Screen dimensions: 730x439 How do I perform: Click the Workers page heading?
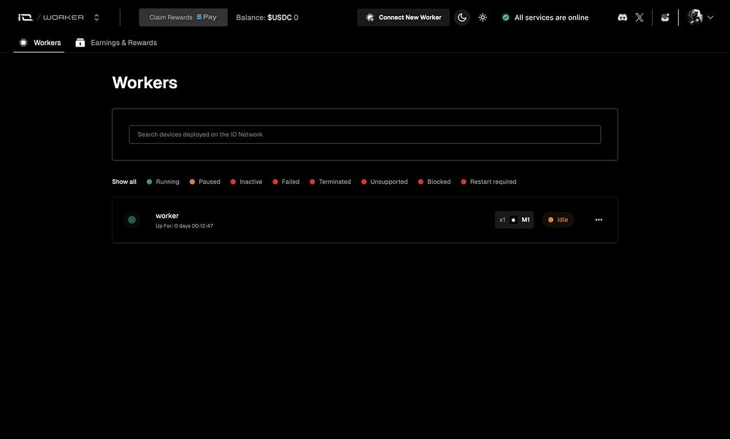click(x=145, y=82)
